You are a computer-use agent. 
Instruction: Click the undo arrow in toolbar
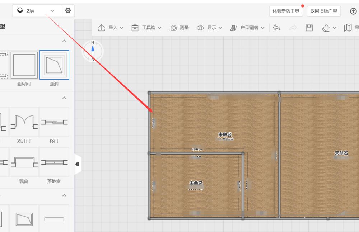tap(276, 28)
